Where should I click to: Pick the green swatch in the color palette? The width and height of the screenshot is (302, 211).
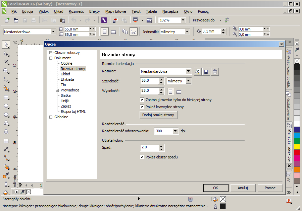[x=297, y=141]
